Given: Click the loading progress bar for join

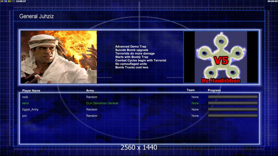Looking at the screenshot, I should [x=233, y=116].
